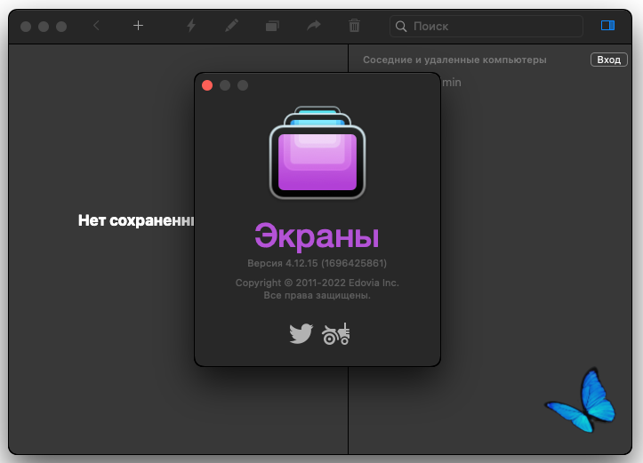The width and height of the screenshot is (643, 463).
Task: Click the Нет сохраненных message in main window
Action: tap(136, 220)
